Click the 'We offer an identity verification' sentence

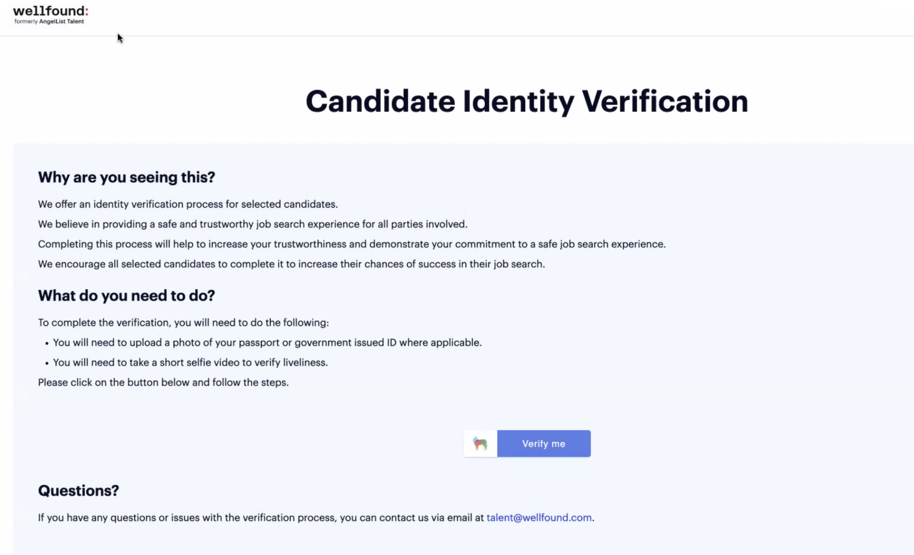[188, 204]
